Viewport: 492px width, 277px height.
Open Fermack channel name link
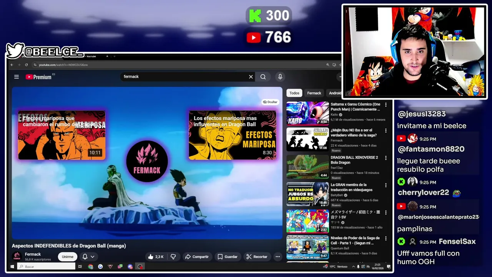33,254
